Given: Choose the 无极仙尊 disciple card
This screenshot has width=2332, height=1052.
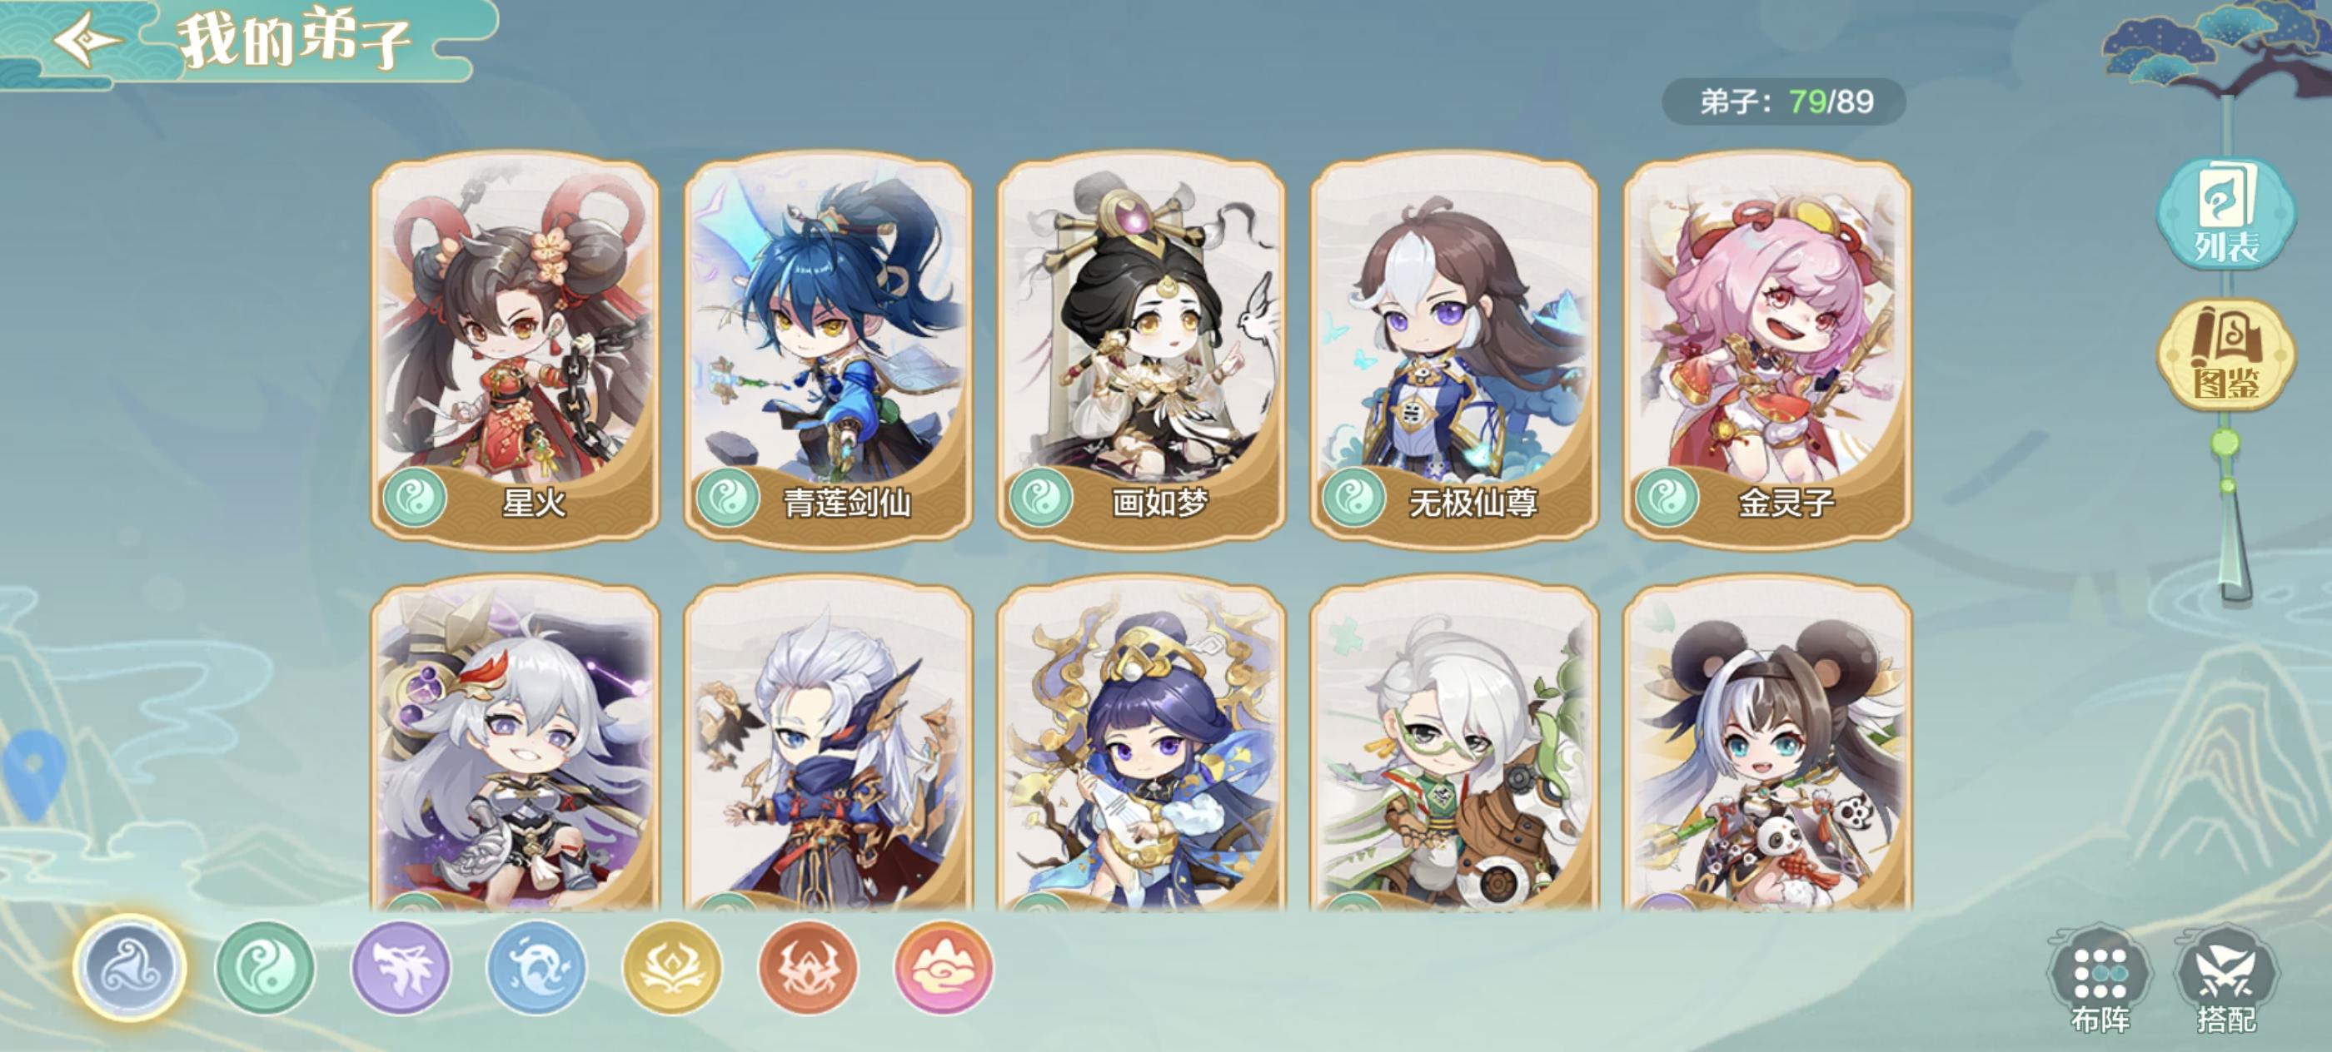Looking at the screenshot, I should pyautogui.click(x=1455, y=350).
